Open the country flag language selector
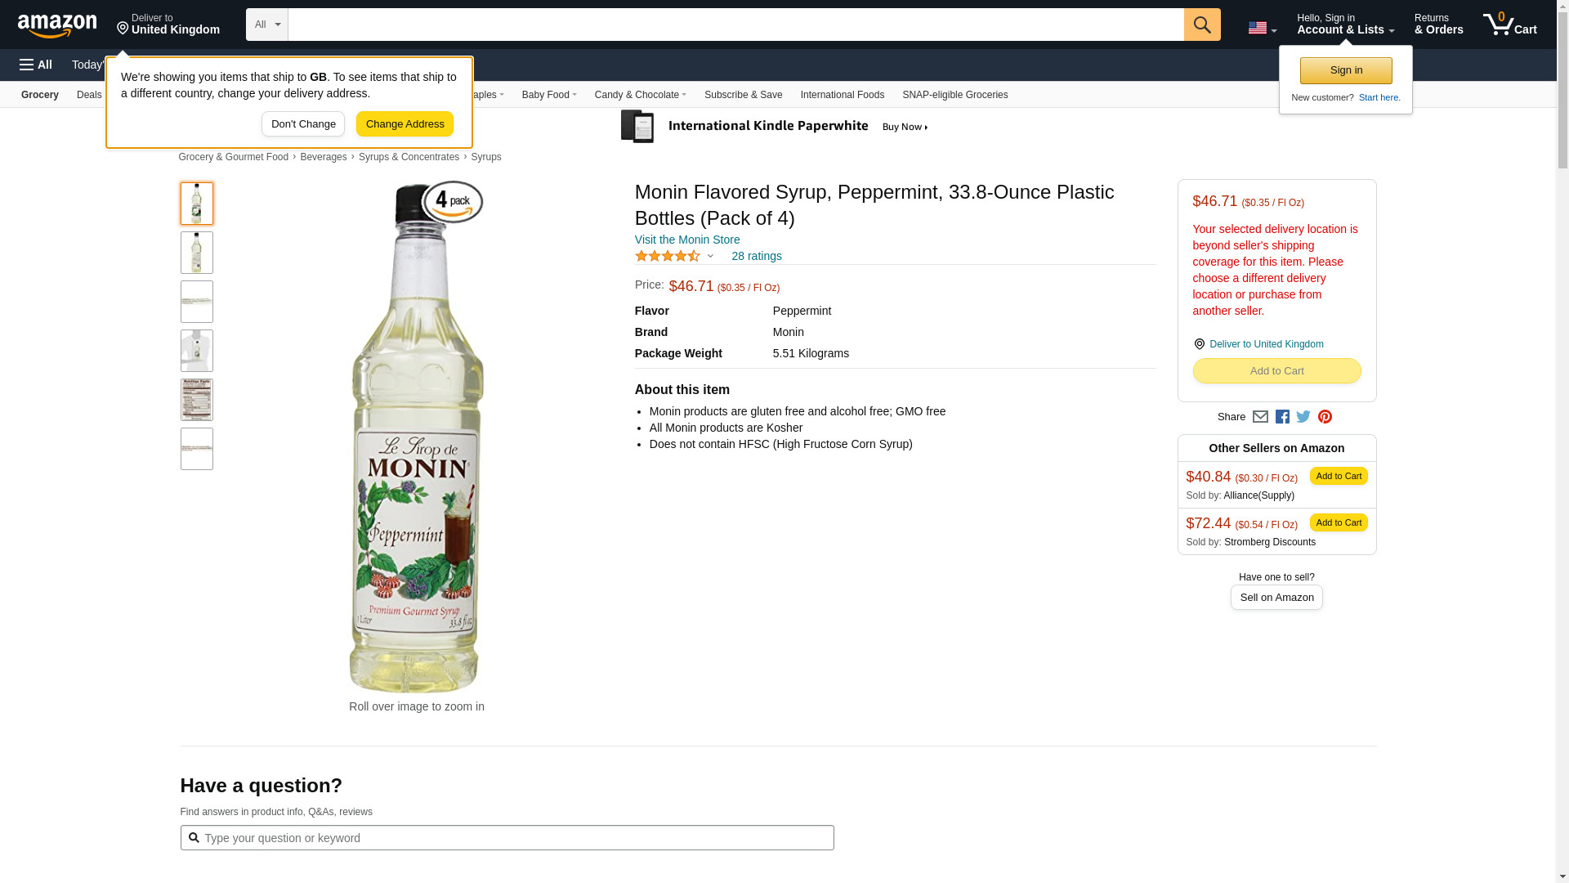The height and width of the screenshot is (883, 1569). pos(1262,28)
